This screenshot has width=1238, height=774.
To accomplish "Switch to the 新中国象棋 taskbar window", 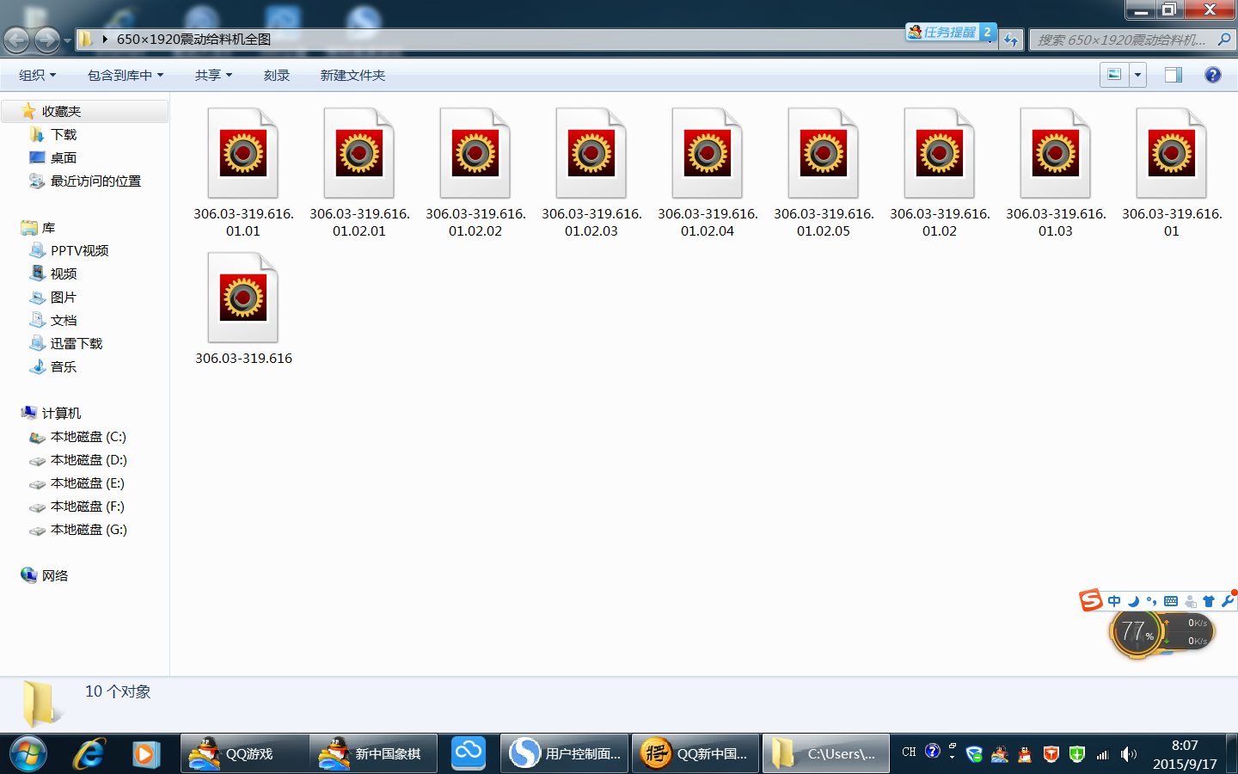I will tap(374, 754).
